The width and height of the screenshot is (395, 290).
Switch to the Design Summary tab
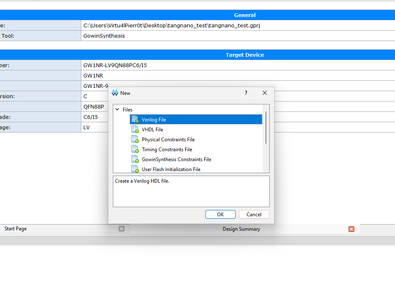(x=241, y=229)
